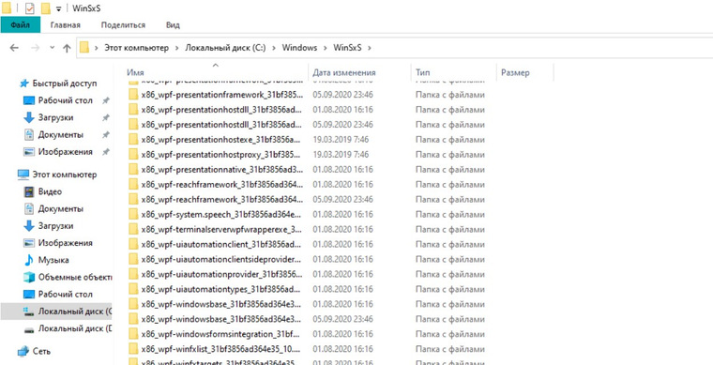Click Рабочий стол icon under Этот компьютер
The image size is (713, 365).
tap(29, 294)
